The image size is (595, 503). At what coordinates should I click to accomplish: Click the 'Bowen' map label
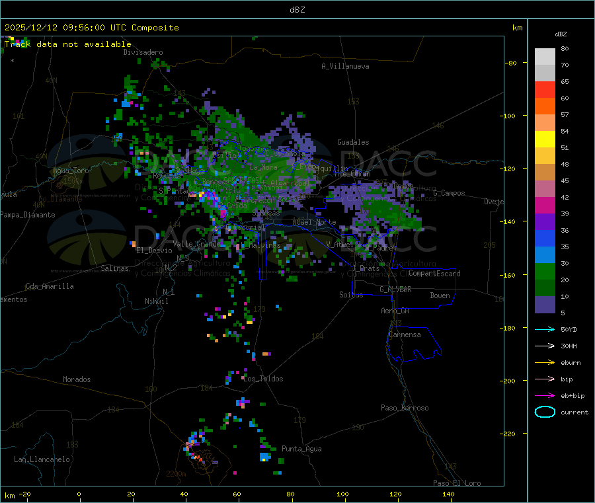(440, 295)
